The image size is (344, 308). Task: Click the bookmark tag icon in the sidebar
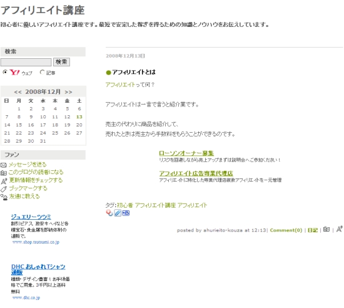point(4,189)
